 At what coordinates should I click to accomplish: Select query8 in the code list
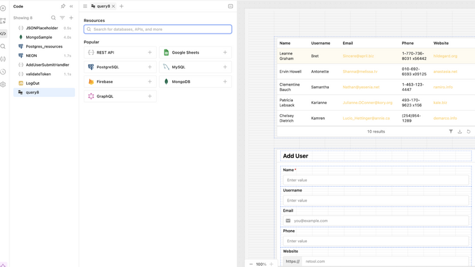pyautogui.click(x=44, y=92)
